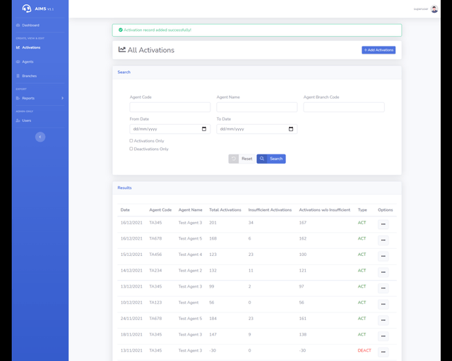
Task: Open options menu for DEACT row
Action: [x=383, y=352]
